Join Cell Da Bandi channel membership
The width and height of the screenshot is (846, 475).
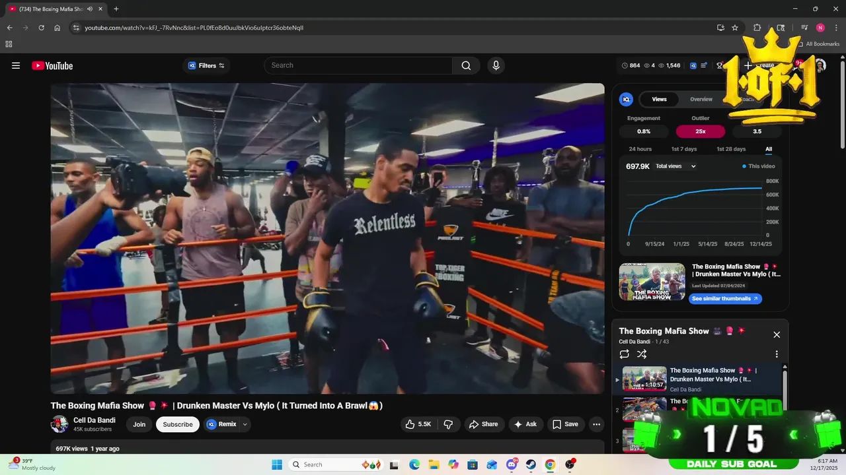139,424
